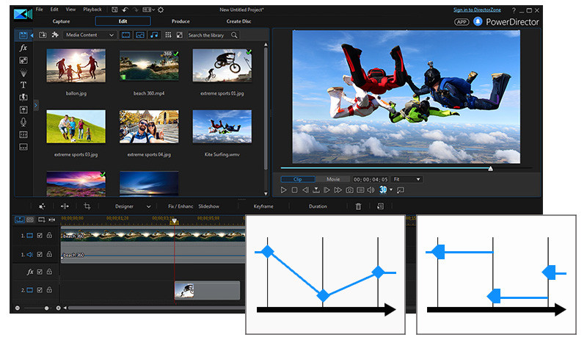Click the Import media icon in library
This screenshot has height=343, width=587.
tap(43, 35)
